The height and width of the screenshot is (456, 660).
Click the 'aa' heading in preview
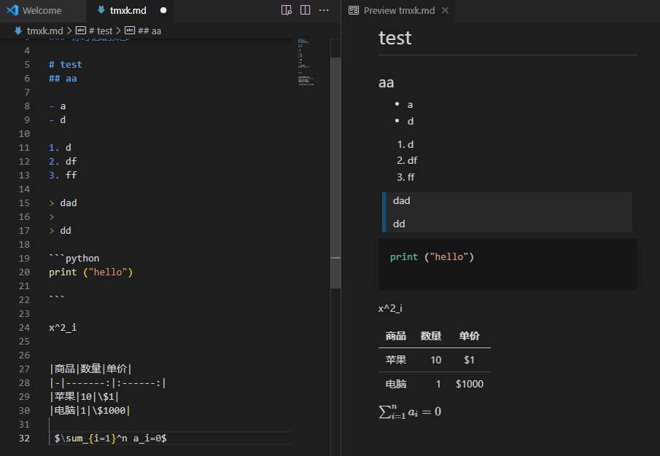[386, 82]
